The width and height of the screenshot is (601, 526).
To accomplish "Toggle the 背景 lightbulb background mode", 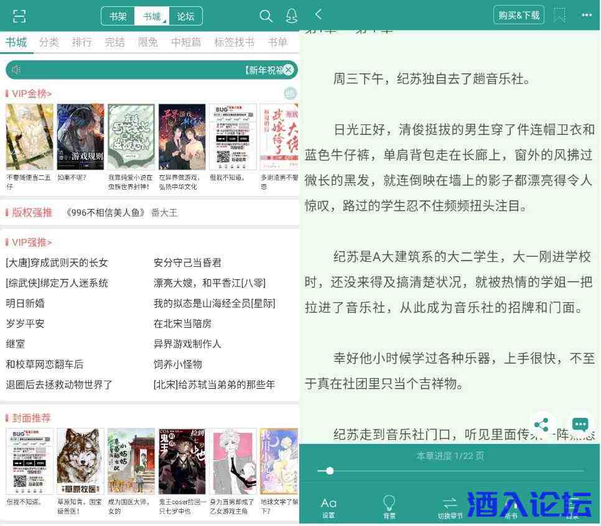I will tap(389, 507).
